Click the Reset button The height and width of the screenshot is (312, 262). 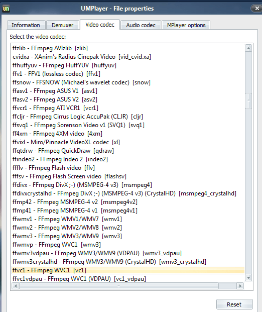point(234,304)
